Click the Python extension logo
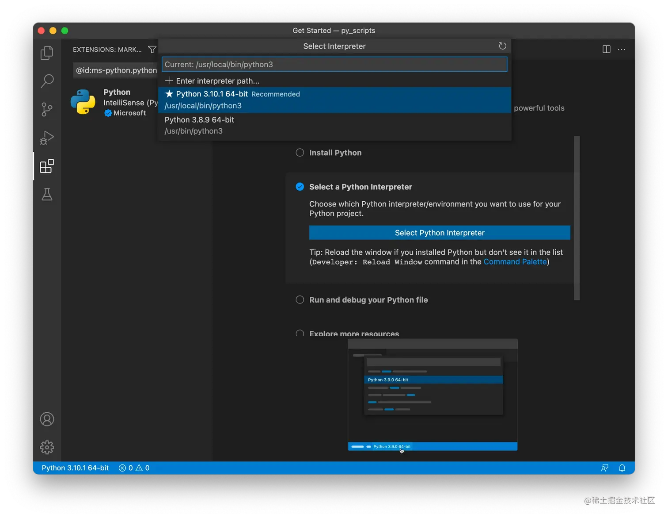Viewport: 668px width, 518px height. 83,102
